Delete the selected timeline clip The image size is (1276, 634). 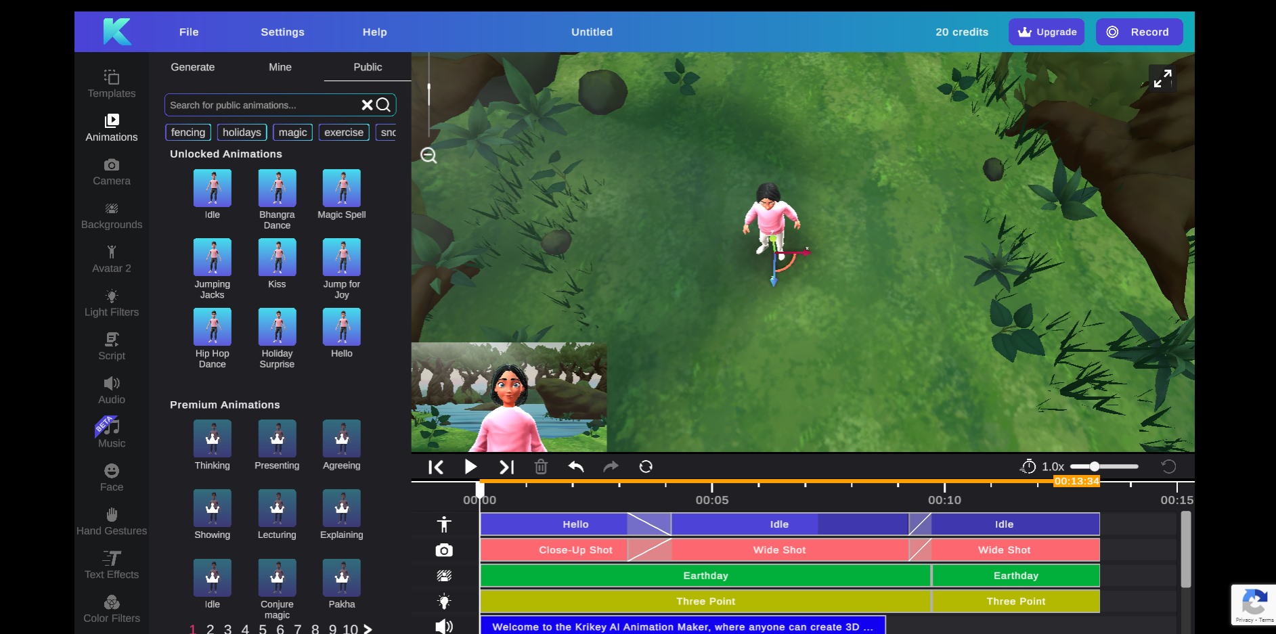pyautogui.click(x=541, y=467)
